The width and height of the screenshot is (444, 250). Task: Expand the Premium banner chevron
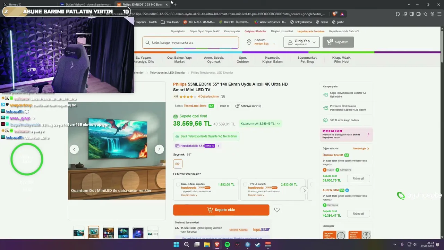coord(368,134)
